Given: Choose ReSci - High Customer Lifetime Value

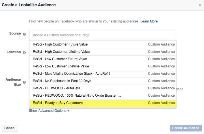Looking at the screenshot, I should point(103,52).
